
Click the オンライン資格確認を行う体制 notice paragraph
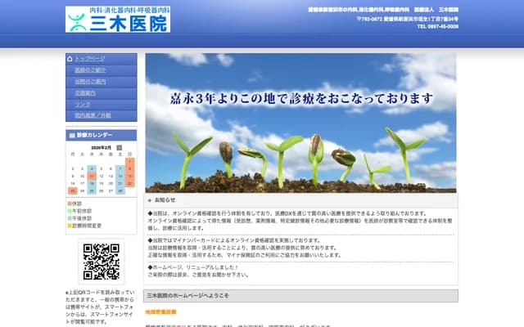pyautogui.click(x=300, y=221)
